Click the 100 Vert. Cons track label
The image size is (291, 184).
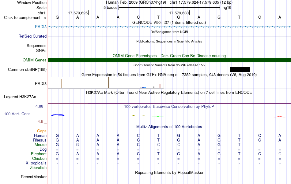(17, 114)
